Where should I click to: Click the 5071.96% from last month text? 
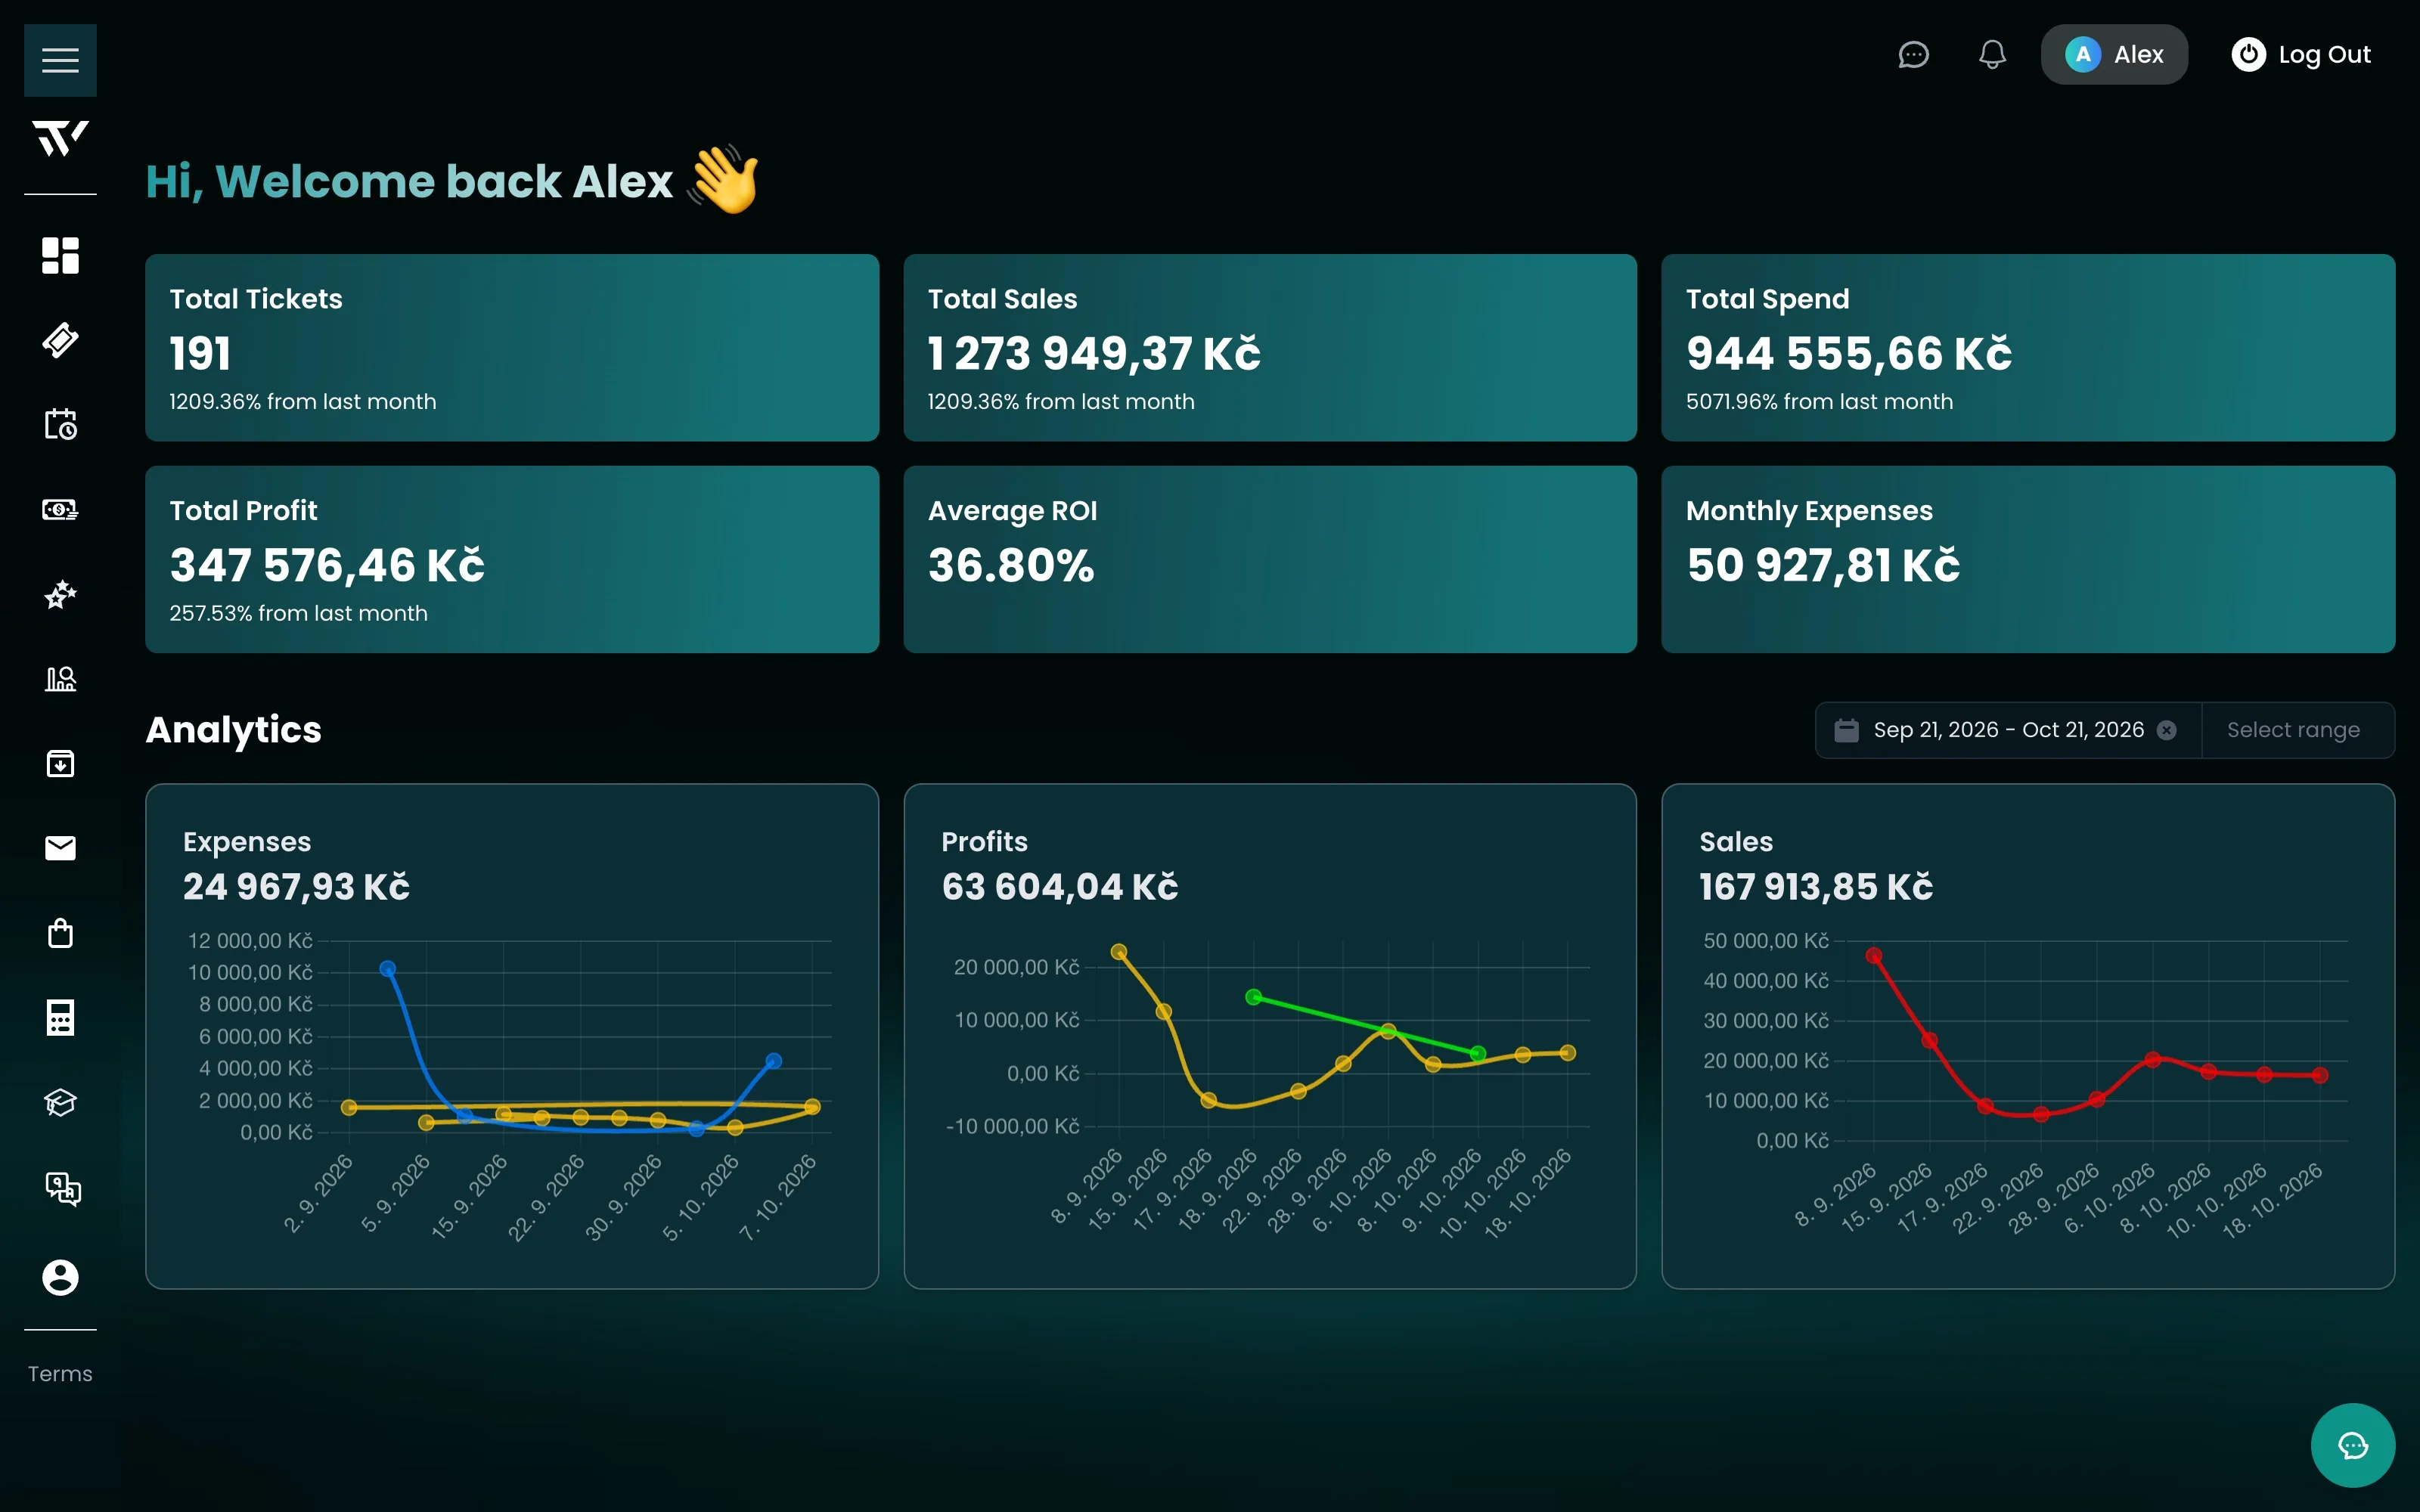(x=1819, y=401)
